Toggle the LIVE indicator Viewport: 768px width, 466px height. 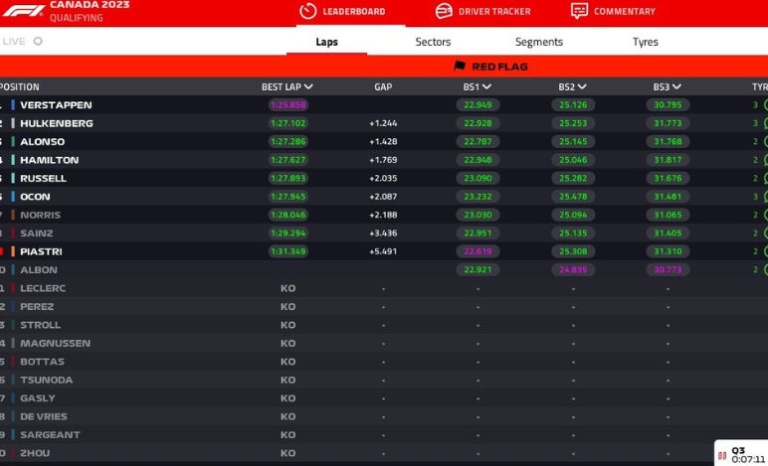(x=38, y=42)
